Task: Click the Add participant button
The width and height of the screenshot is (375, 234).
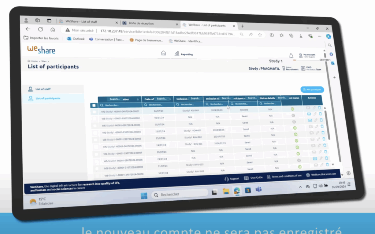Action: (312, 89)
